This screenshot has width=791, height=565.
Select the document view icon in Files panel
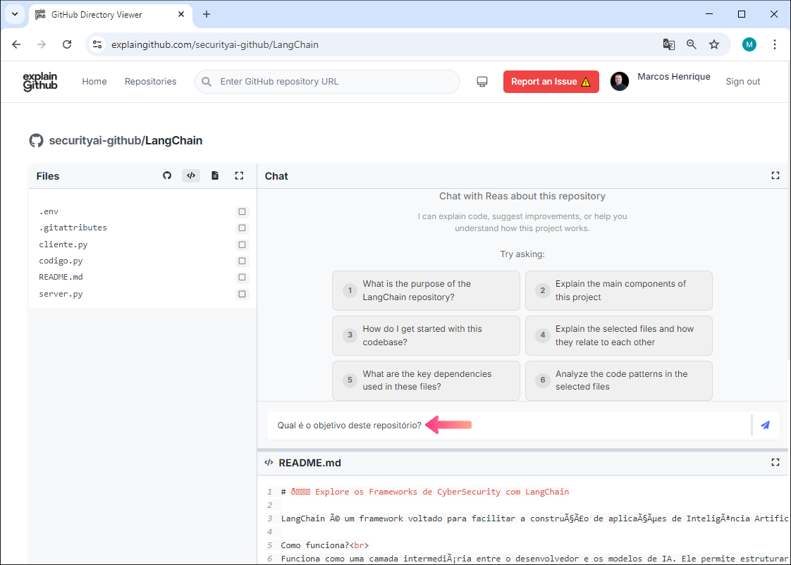click(x=215, y=175)
